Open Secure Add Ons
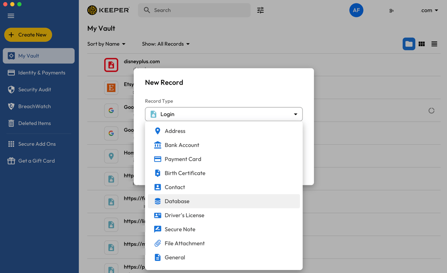Image resolution: width=447 pixels, height=273 pixels. (x=39, y=144)
